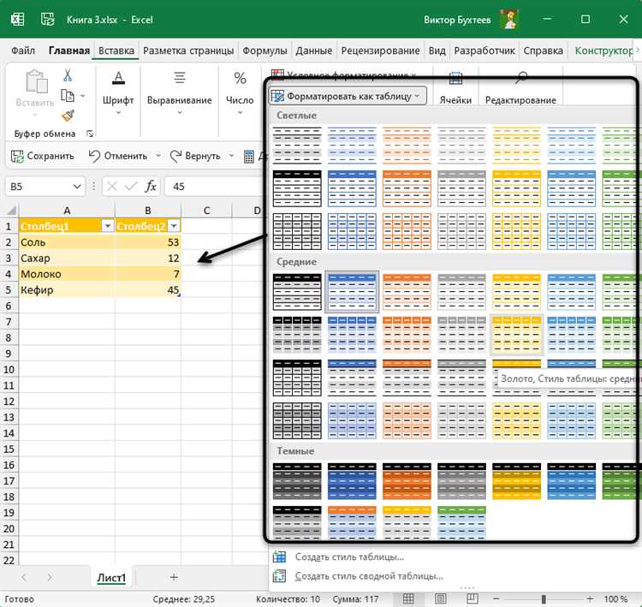Viewport: 642px width, 607px height.
Task: Switch to the Формулы ribbon tab
Action: point(265,51)
